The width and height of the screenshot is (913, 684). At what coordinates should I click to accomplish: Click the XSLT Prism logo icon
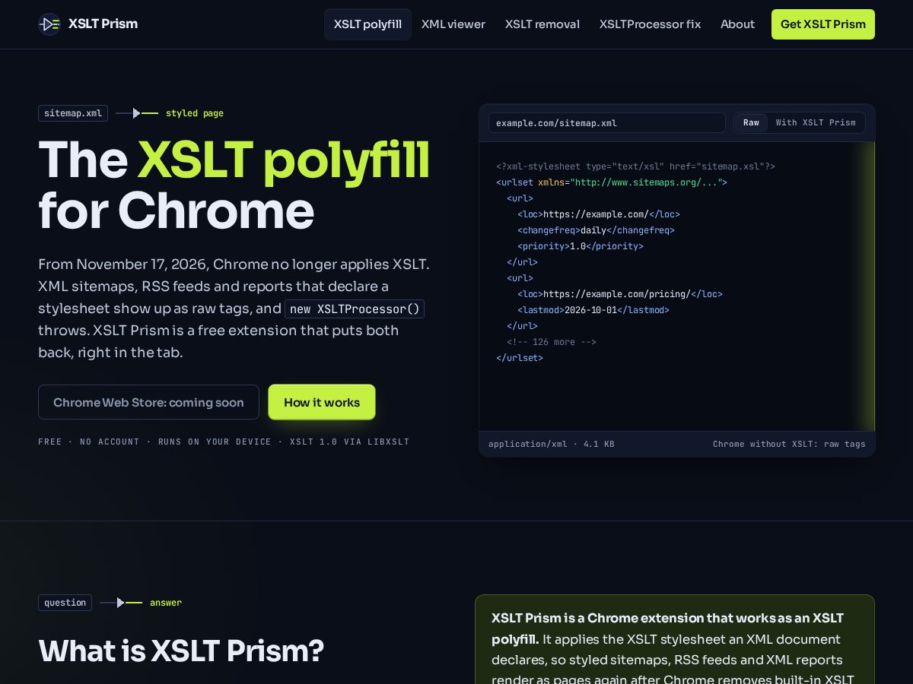click(49, 24)
